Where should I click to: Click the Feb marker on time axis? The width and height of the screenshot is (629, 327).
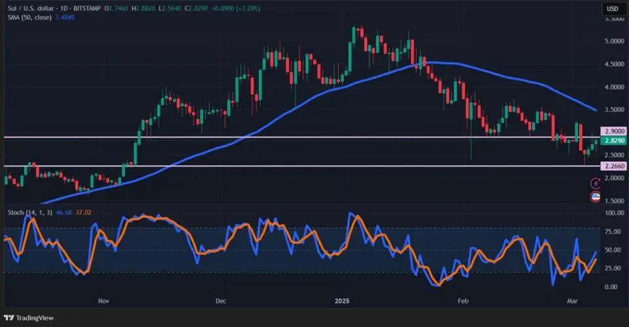463,301
